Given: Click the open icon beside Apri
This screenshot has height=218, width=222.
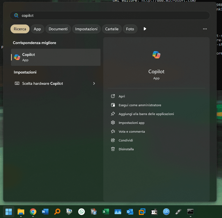Looking at the screenshot, I should pyautogui.click(x=113, y=96).
